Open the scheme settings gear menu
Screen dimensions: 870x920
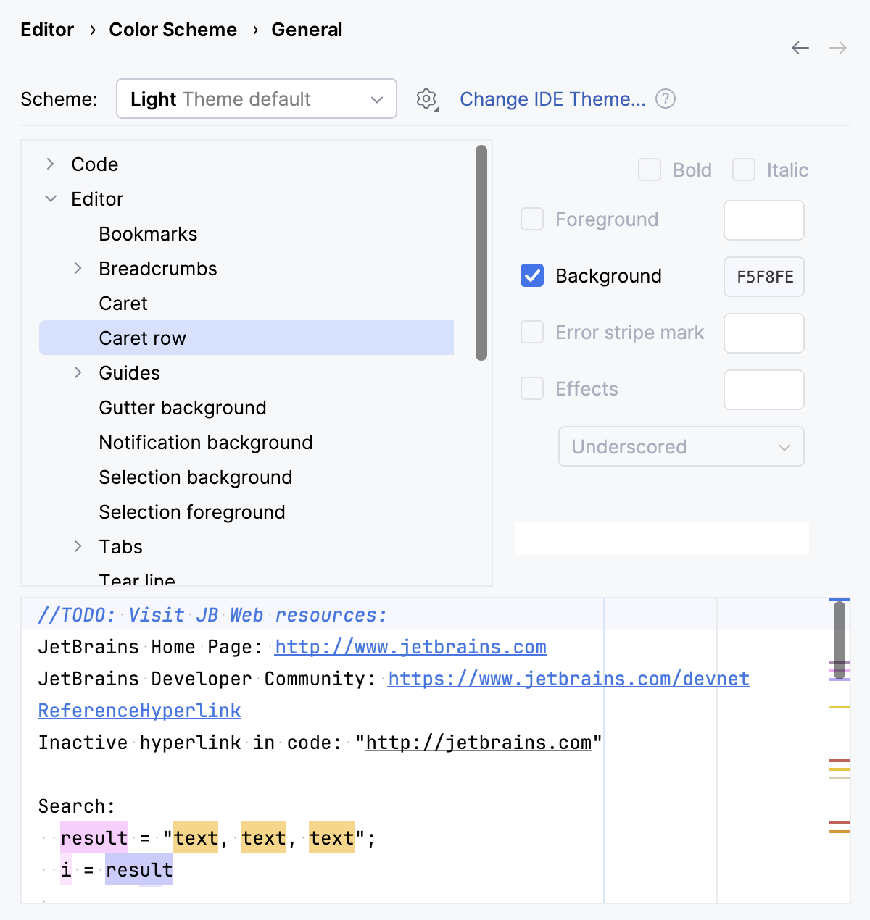point(426,99)
